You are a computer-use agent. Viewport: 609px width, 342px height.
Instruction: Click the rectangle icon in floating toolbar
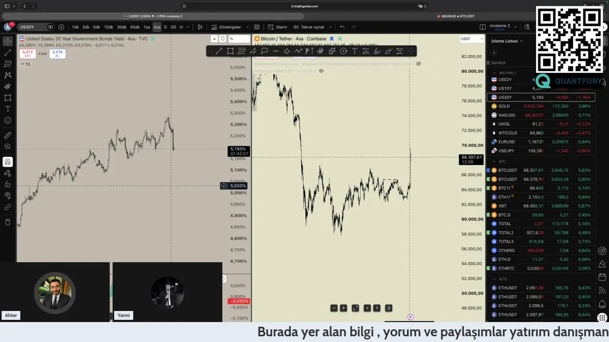pyautogui.click(x=230, y=51)
